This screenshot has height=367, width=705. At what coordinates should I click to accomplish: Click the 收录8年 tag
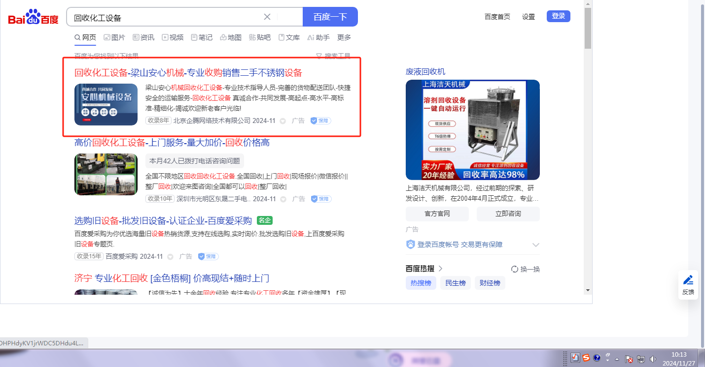[x=158, y=121]
